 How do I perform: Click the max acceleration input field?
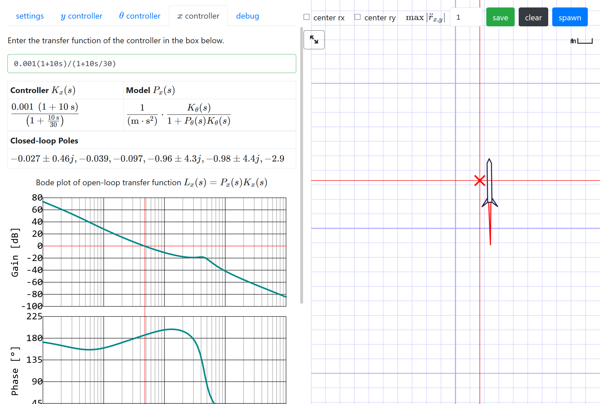pyautogui.click(x=466, y=17)
